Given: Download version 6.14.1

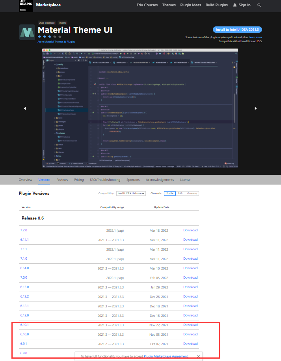Looking at the screenshot, I should pyautogui.click(x=190, y=240).
